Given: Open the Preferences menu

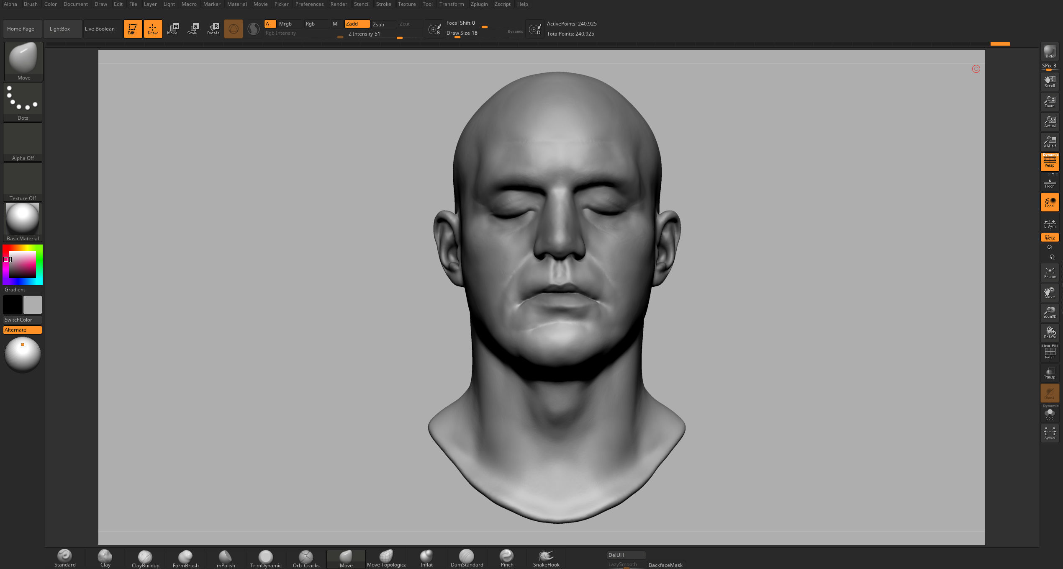Looking at the screenshot, I should [309, 4].
